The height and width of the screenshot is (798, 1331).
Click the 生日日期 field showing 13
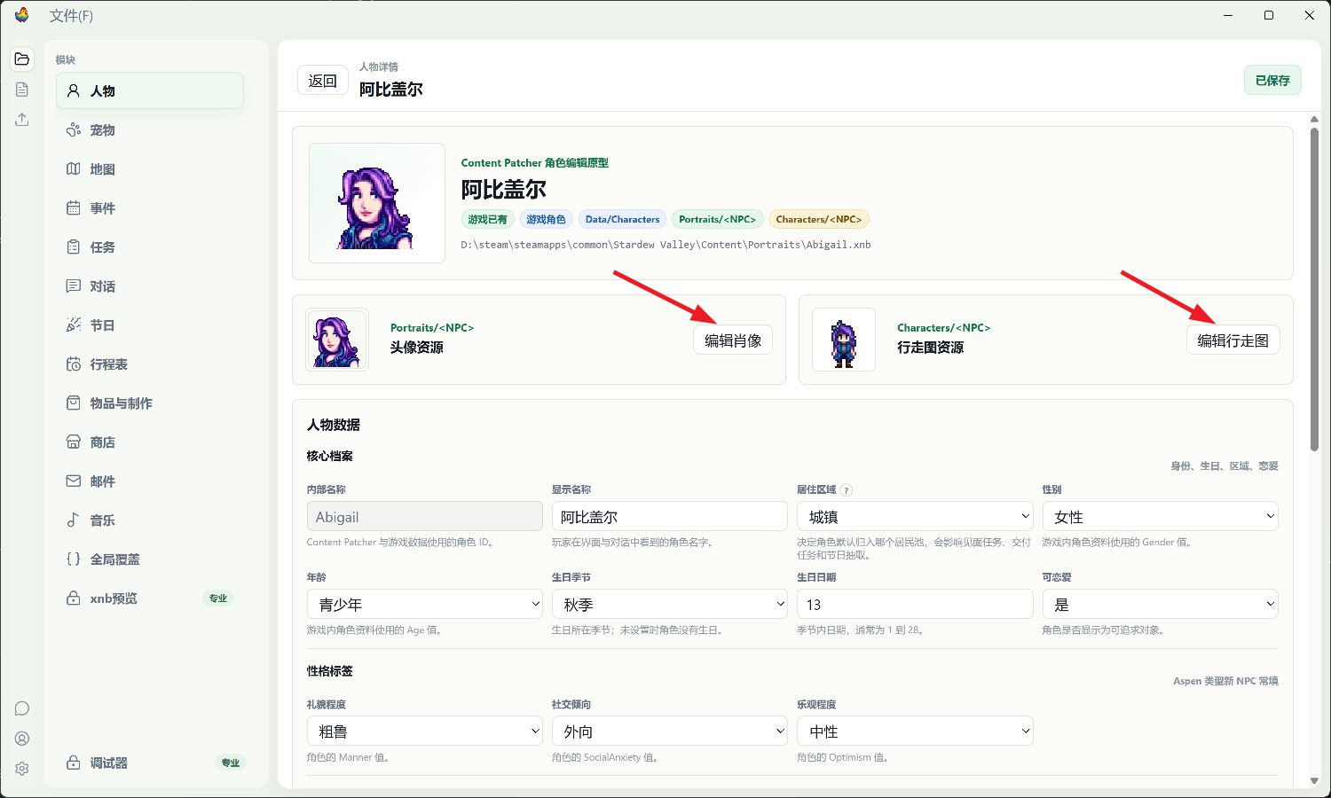[x=915, y=604]
